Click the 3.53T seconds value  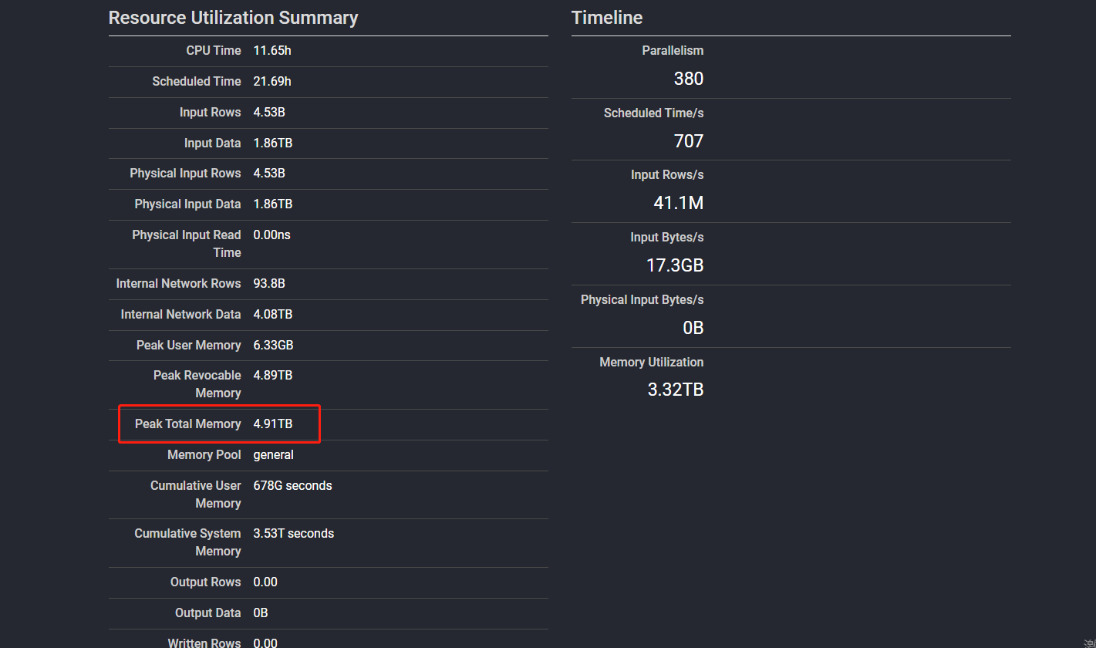[294, 533]
